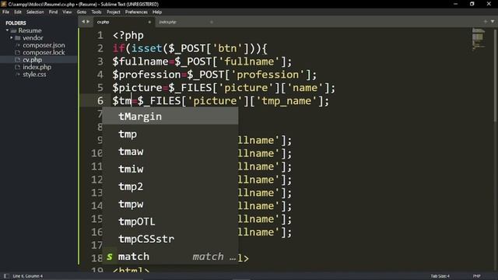498x280 pixels.
Task: Open the Find menu
Action: point(53,12)
